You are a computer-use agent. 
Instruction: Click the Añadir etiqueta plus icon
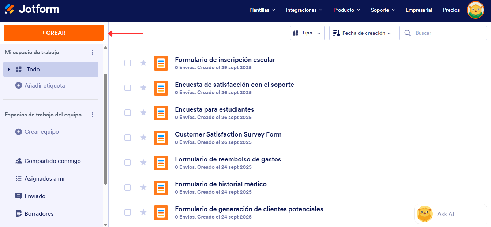18,85
